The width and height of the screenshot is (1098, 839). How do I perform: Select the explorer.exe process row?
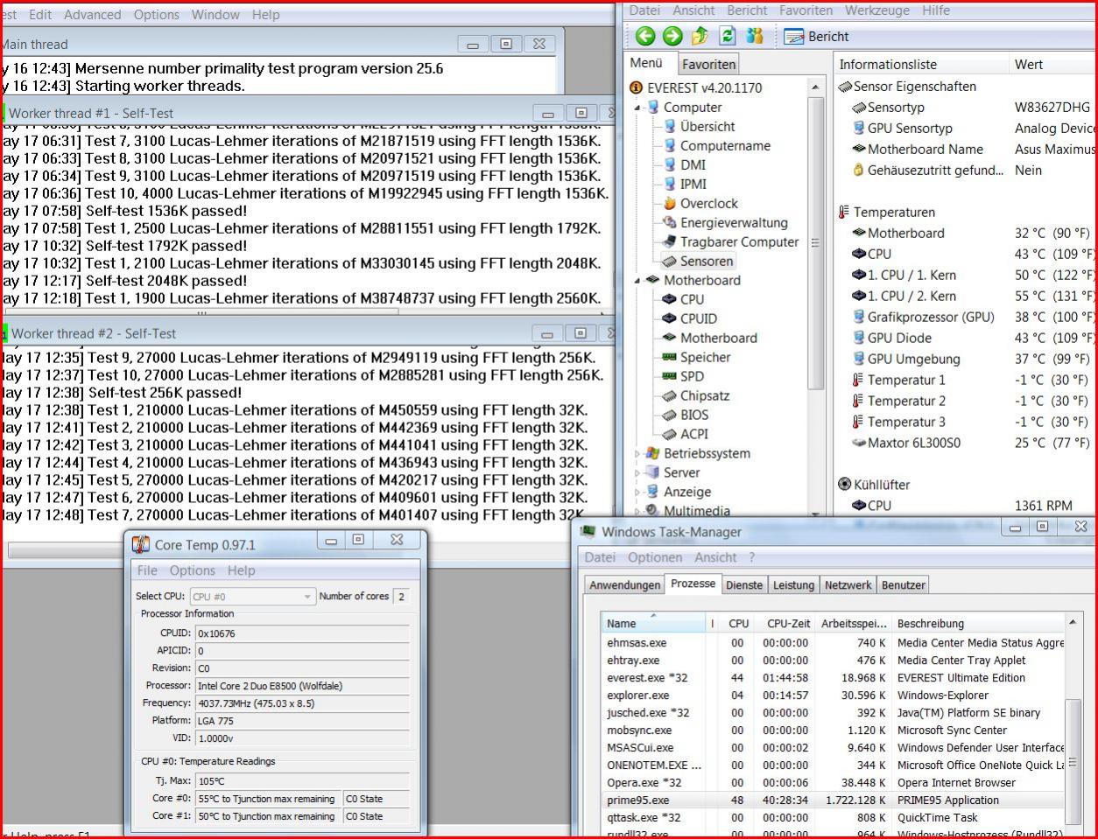point(833,696)
